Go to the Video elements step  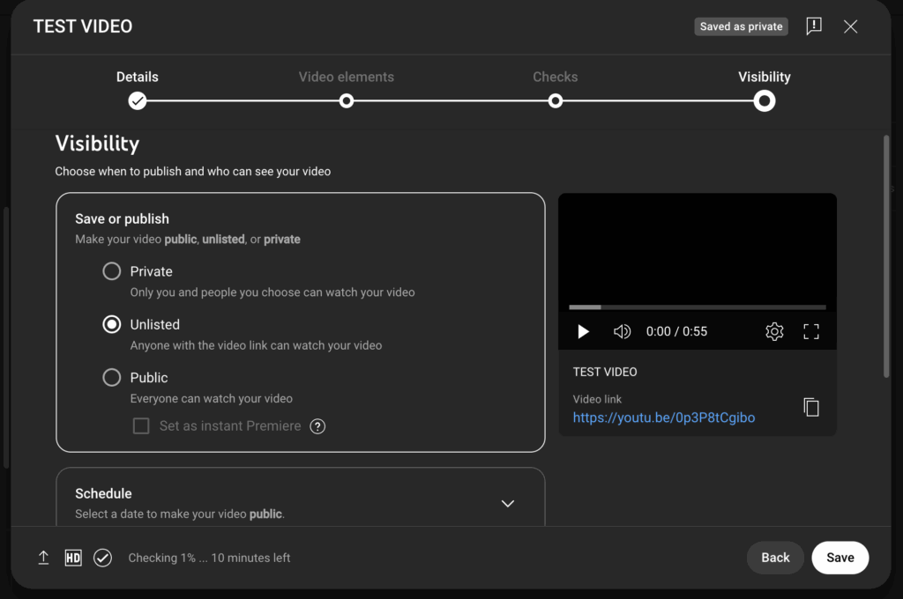point(346,100)
